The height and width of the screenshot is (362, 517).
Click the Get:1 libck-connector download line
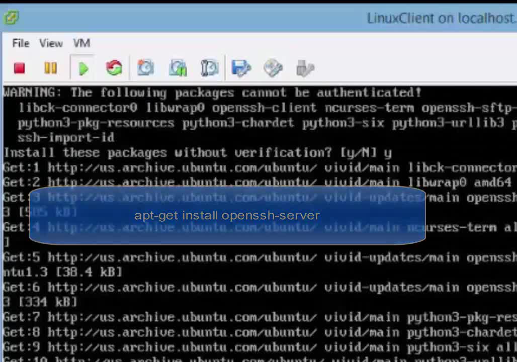pyautogui.click(x=260, y=168)
